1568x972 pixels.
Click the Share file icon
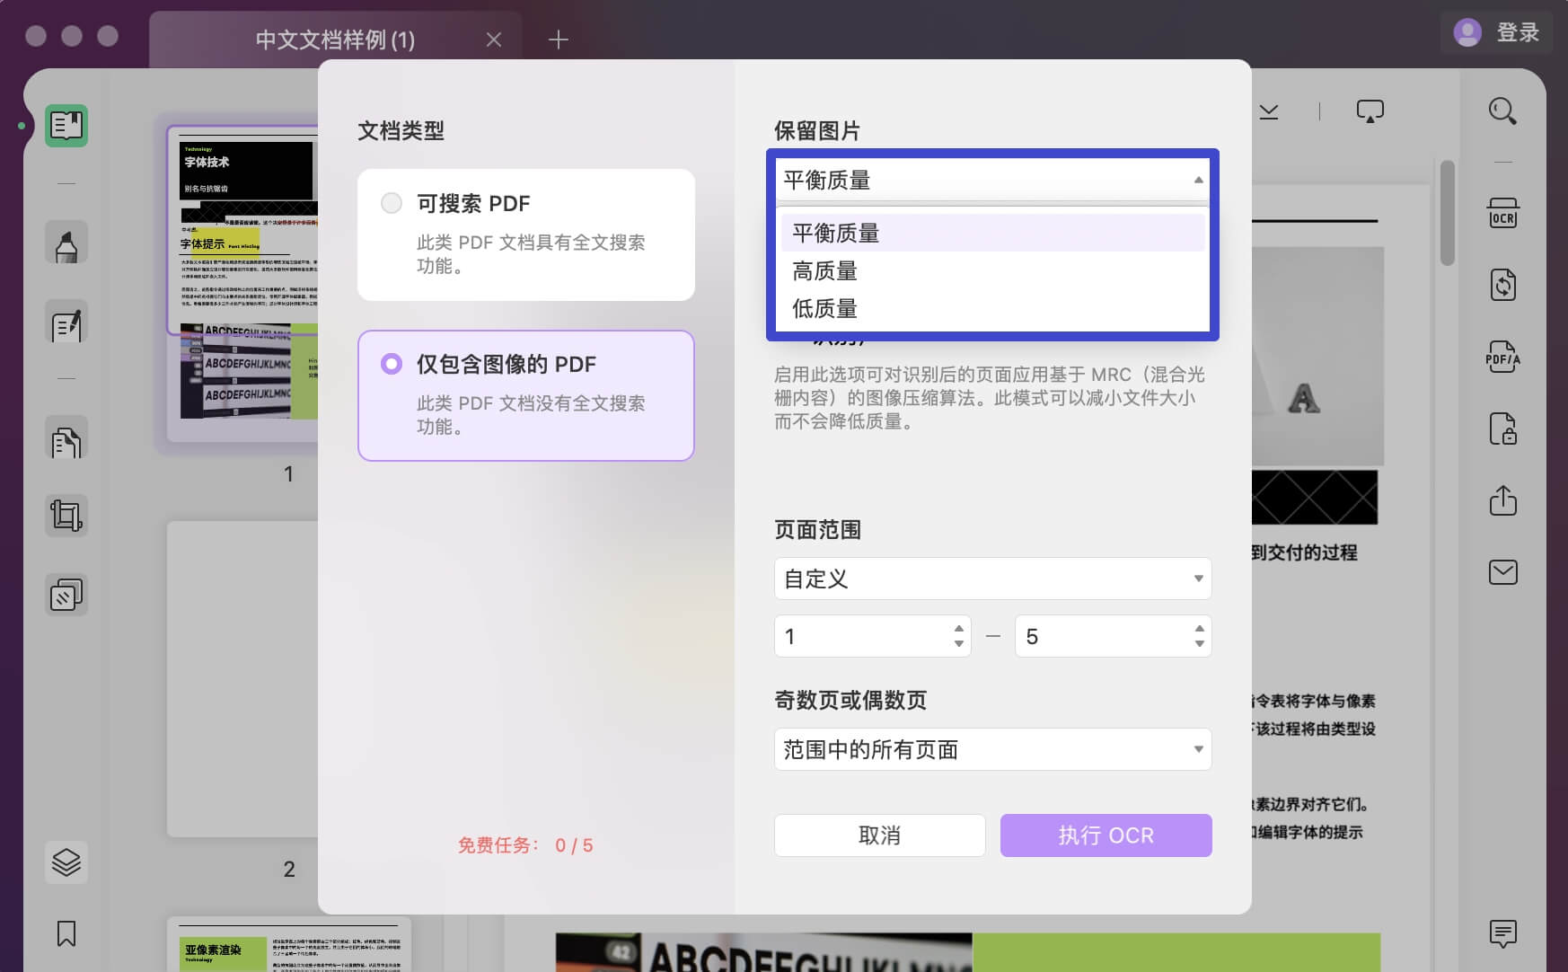coord(1502,499)
